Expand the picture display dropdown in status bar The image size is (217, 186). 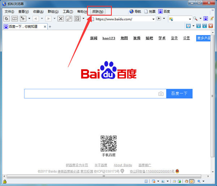(x=167, y=181)
